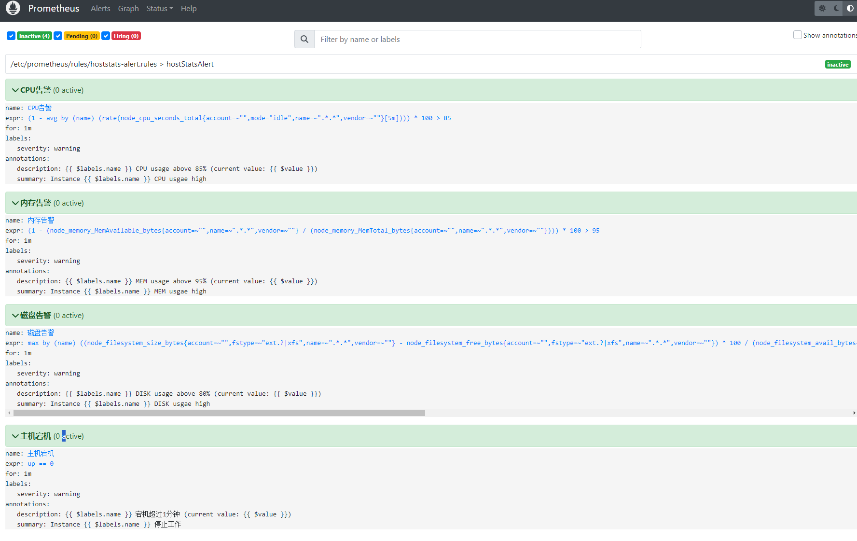
Task: Click the green inactive status badge
Action: coord(837,64)
